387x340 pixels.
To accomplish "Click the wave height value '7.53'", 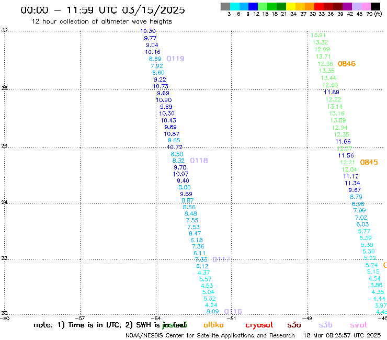I will point(193,227).
